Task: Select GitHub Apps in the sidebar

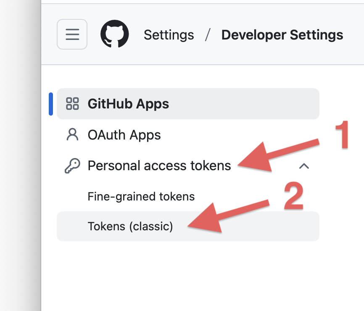Action: pos(128,103)
